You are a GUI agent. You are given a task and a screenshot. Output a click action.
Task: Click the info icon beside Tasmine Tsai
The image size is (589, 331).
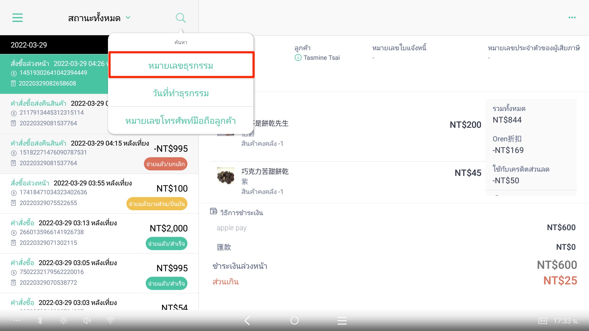(298, 58)
